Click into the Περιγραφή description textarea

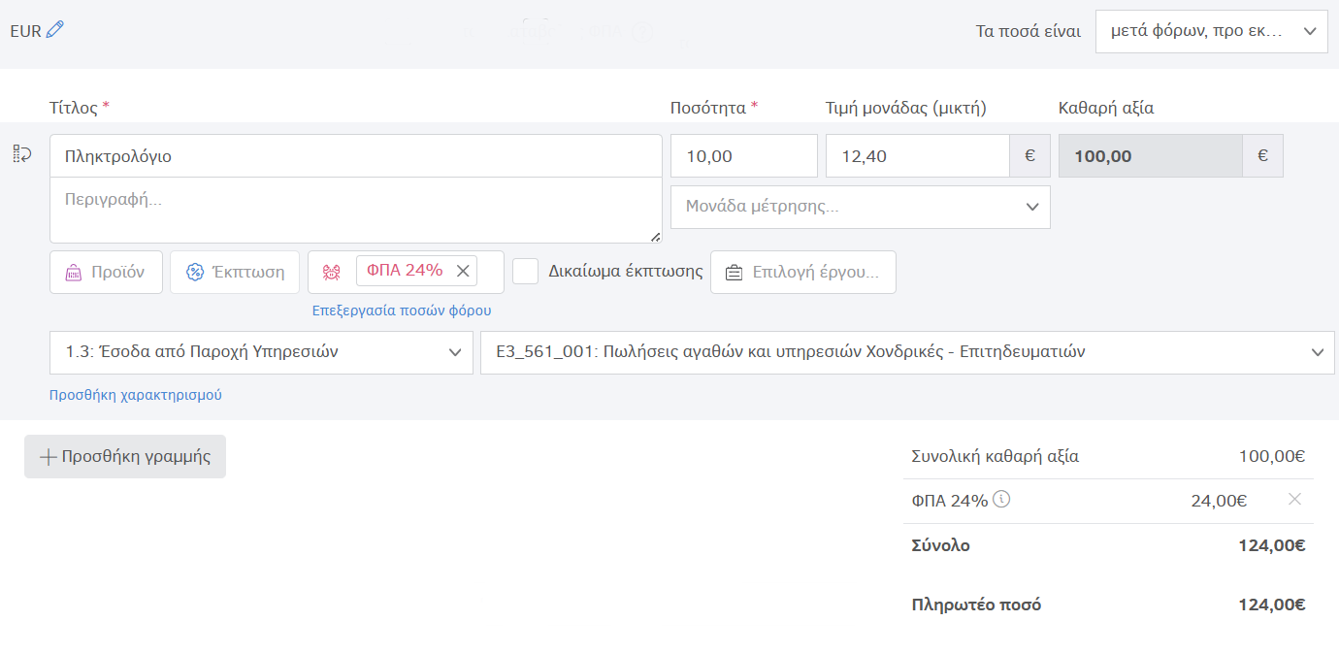pos(355,210)
